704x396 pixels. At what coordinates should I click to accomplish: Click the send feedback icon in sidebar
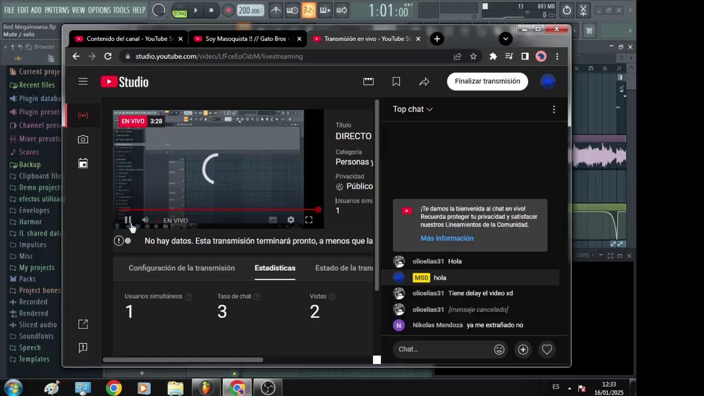[x=83, y=348]
